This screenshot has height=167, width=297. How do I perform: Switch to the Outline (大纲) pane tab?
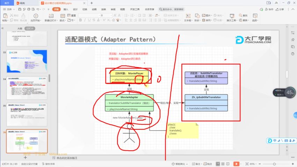pyautogui.click(x=20, y=28)
